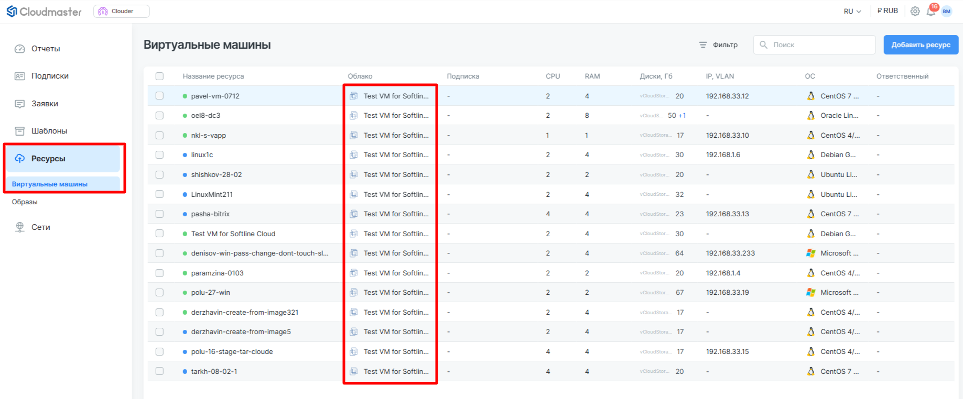Click the cloud icon in pavel-vm-0712 row
963x399 pixels.
[354, 96]
